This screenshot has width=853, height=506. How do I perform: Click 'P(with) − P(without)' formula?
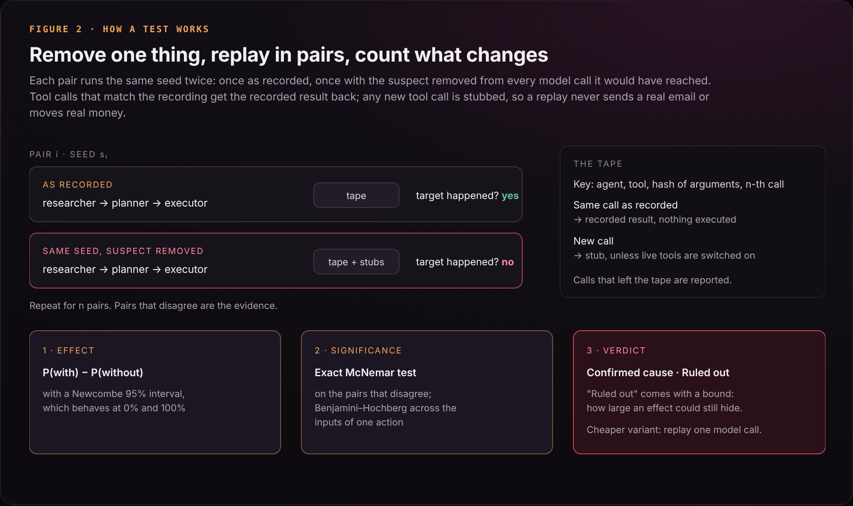click(x=93, y=373)
